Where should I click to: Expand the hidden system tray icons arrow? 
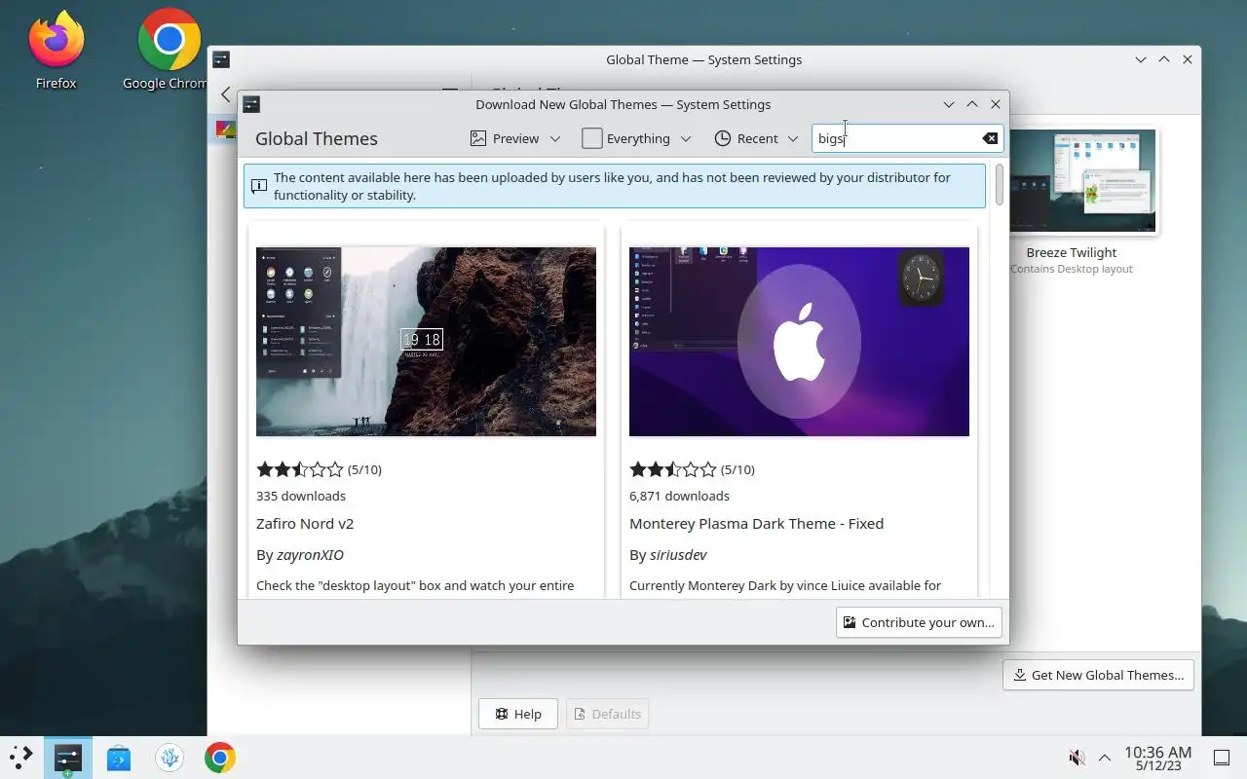tap(1105, 758)
